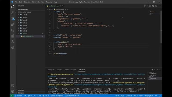Open the Go menu
This screenshot has width=172, height=97.
pos(38,2)
